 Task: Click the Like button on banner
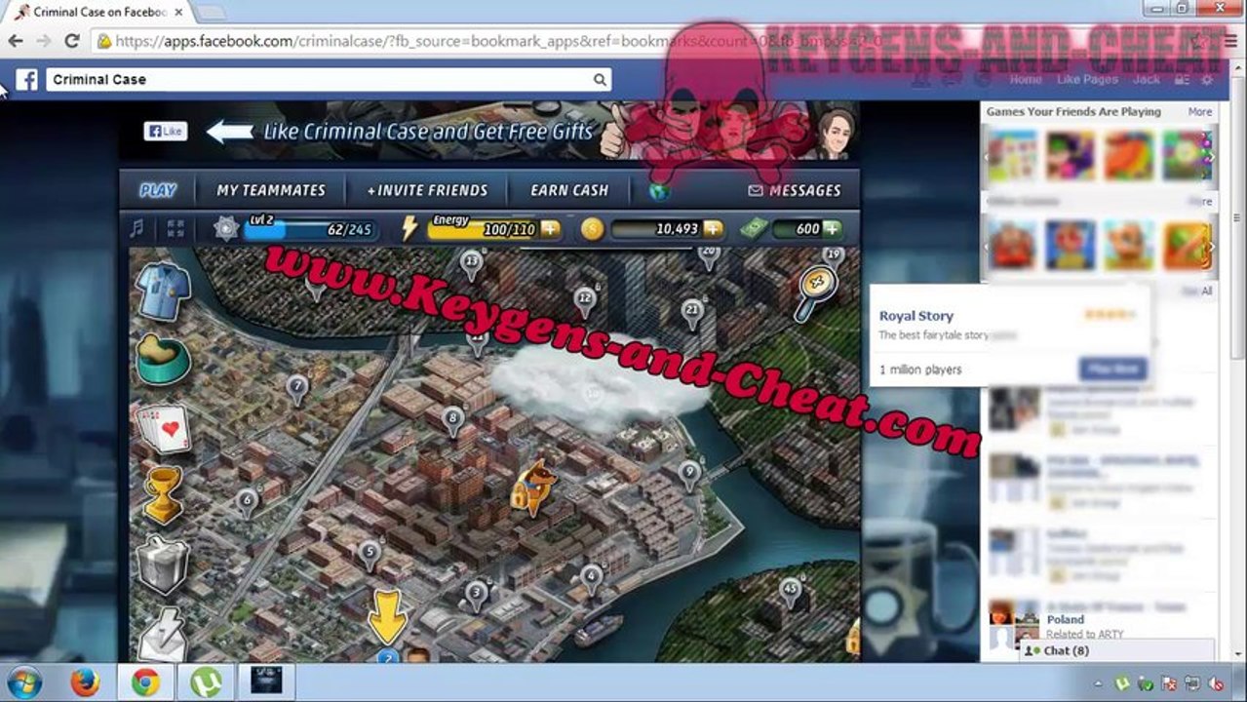(x=165, y=131)
